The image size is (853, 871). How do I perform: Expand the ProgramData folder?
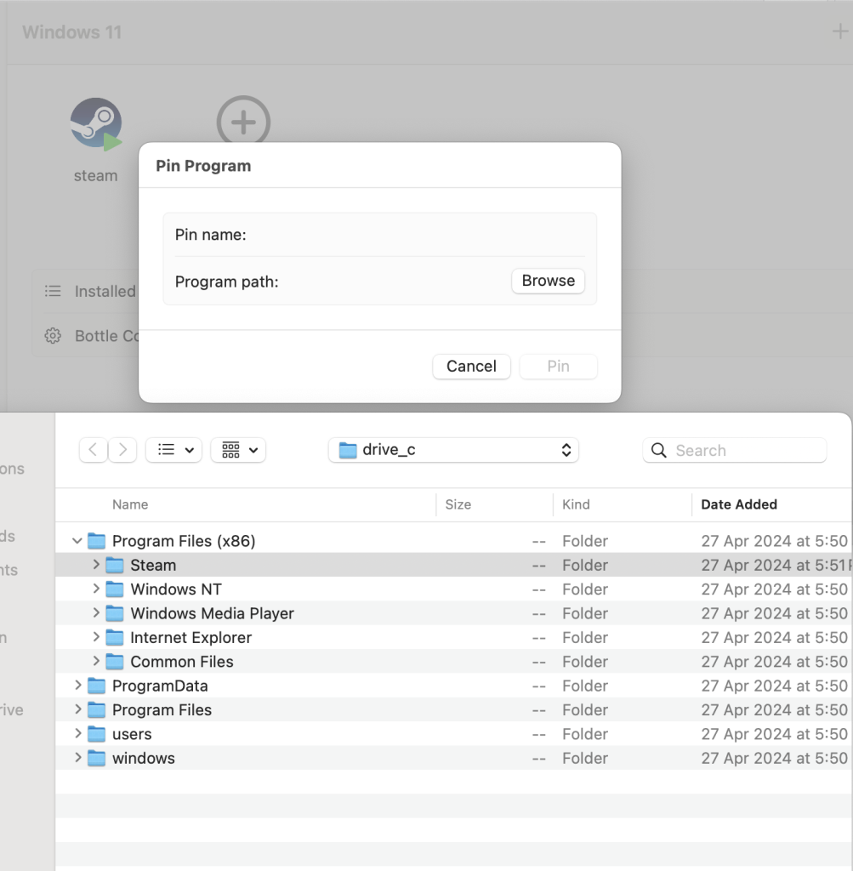click(x=77, y=686)
